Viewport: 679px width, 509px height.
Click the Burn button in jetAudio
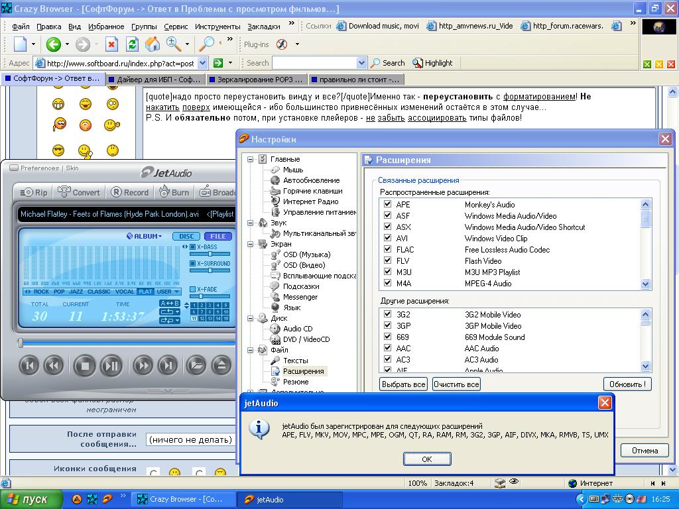pos(174,192)
